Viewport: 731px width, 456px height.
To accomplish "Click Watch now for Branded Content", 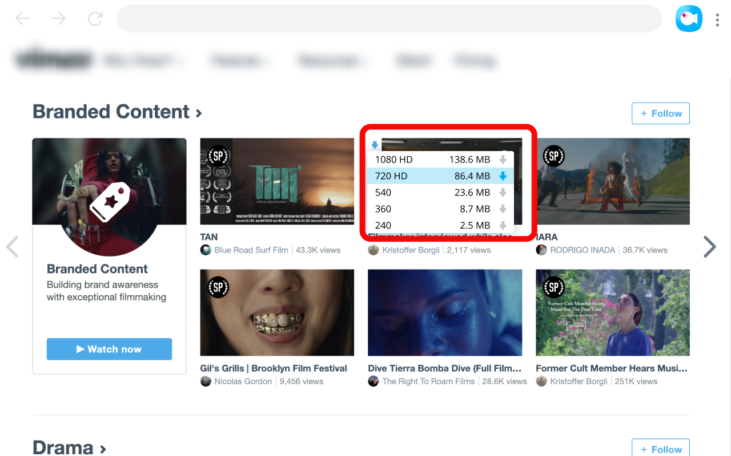I will tap(109, 349).
